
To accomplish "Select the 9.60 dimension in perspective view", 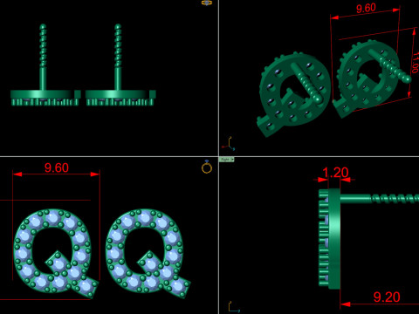I will pos(366,8).
